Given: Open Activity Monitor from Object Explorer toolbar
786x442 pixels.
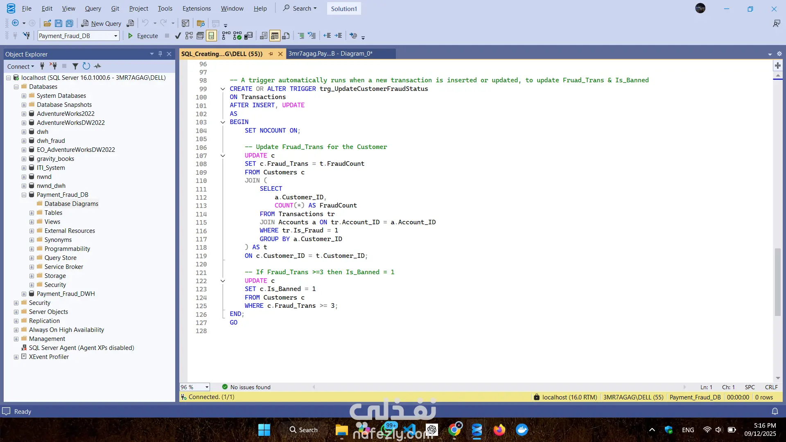Looking at the screenshot, I should (x=97, y=66).
